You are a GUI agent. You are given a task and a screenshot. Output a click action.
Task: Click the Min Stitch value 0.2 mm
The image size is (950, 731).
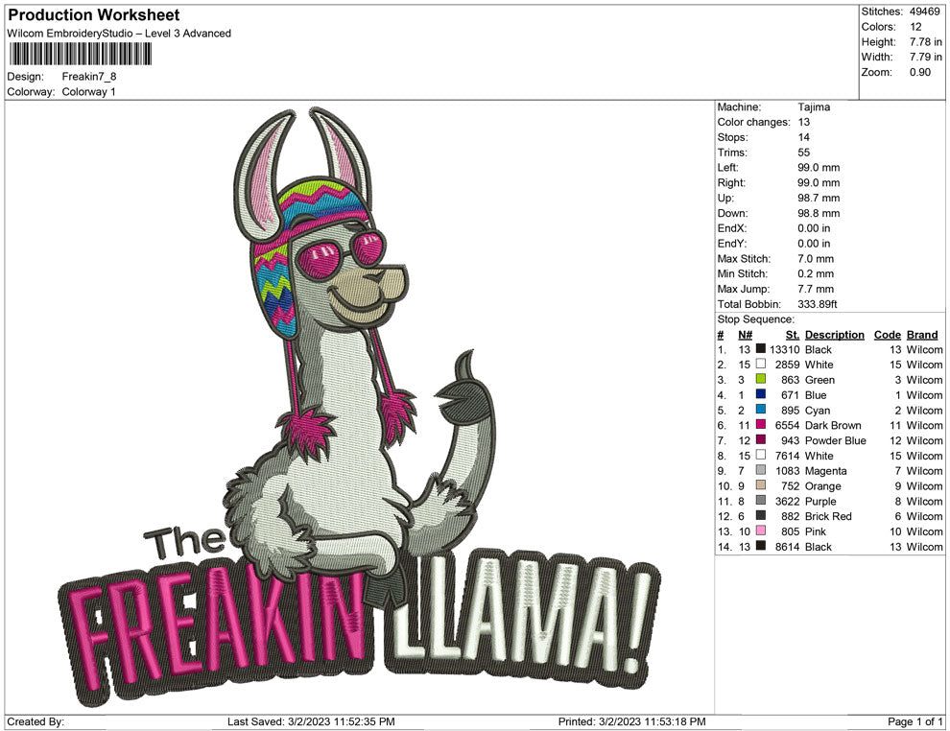point(816,273)
